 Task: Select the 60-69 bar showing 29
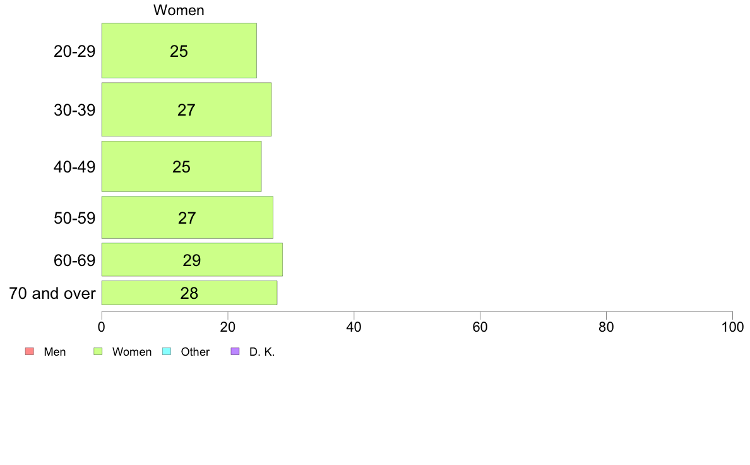(192, 260)
